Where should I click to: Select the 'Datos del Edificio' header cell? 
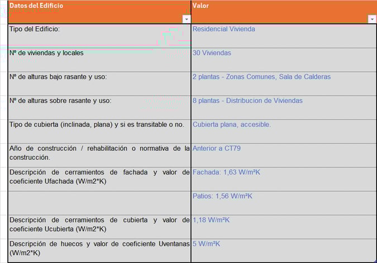[99, 12]
